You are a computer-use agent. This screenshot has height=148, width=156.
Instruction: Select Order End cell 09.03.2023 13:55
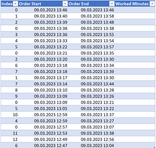tap(91, 35)
